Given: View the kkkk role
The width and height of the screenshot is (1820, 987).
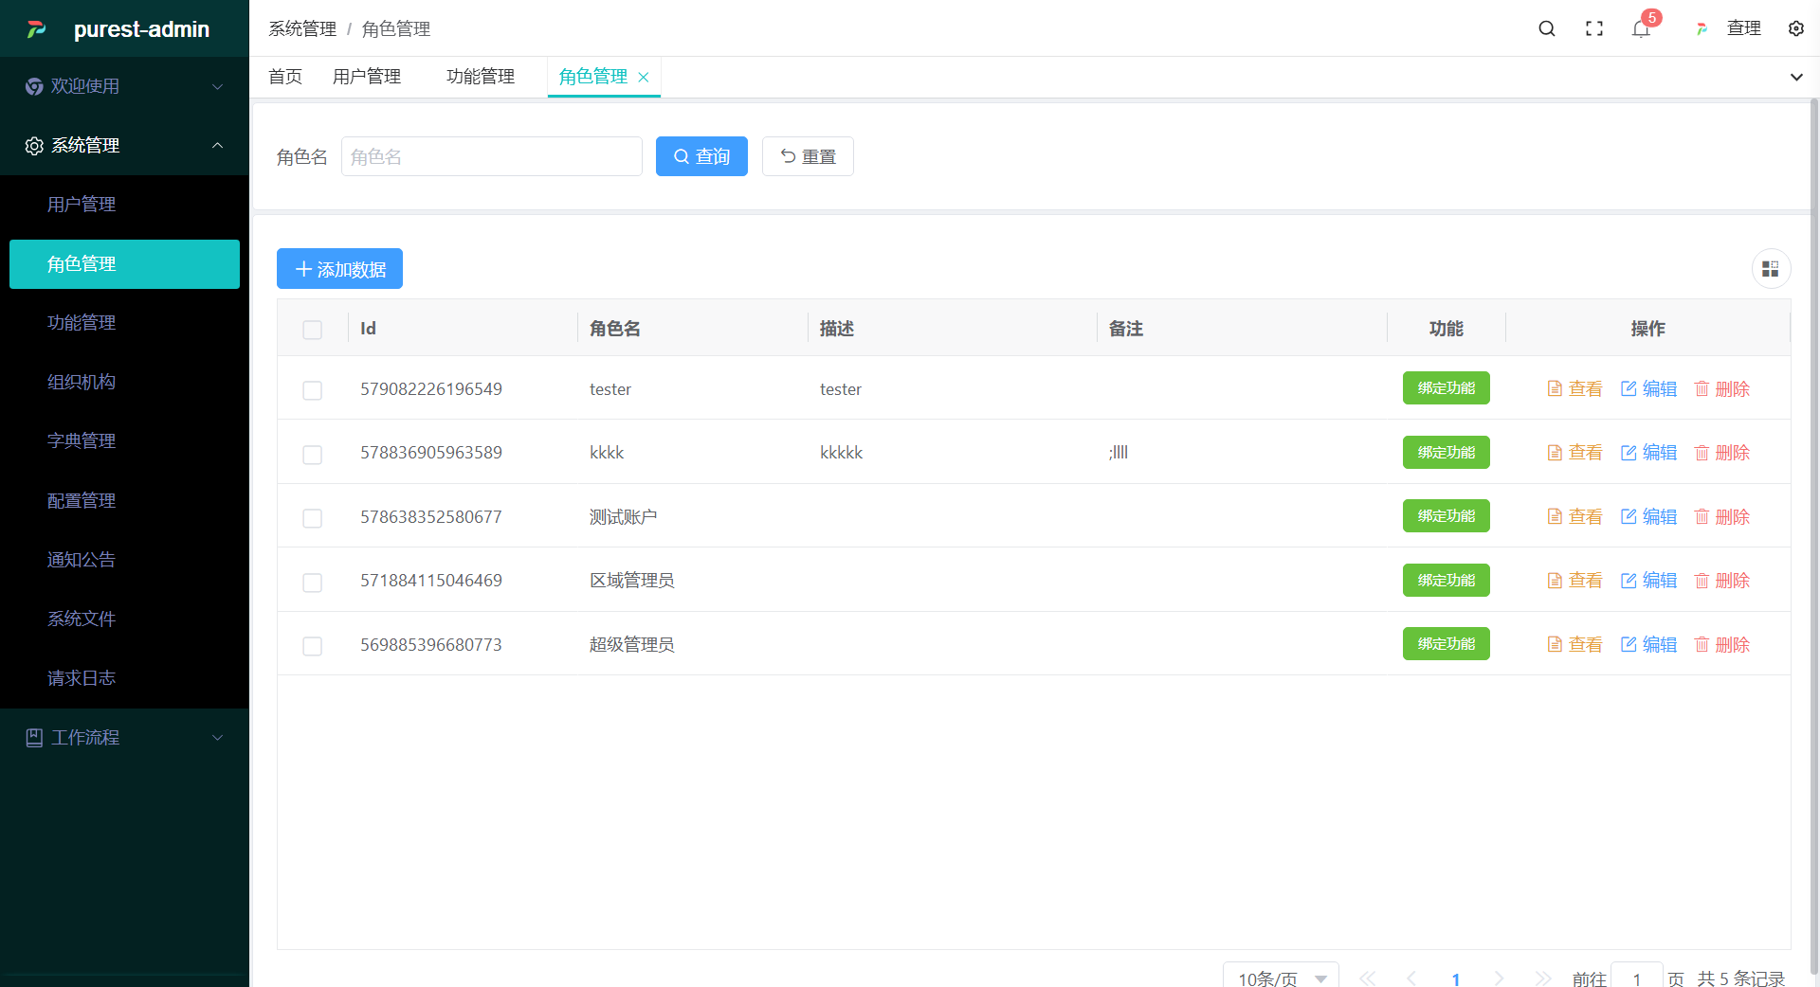Looking at the screenshot, I should 1574,453.
